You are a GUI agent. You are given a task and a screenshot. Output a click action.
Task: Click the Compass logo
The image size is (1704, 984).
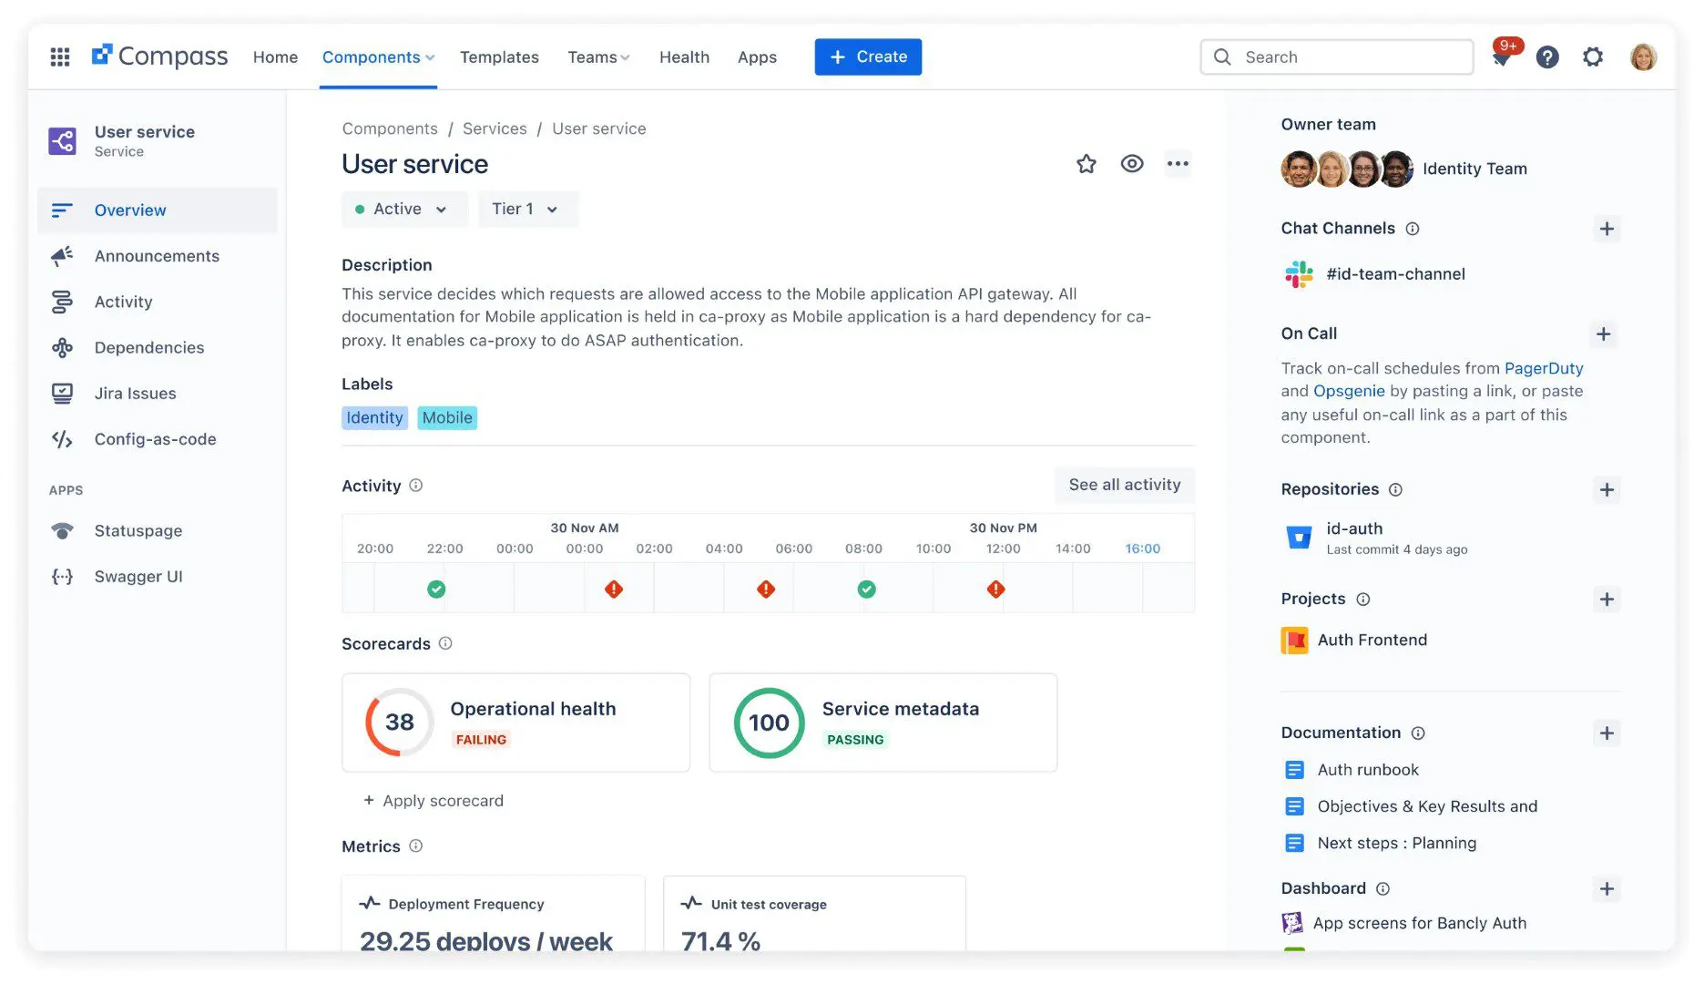click(x=159, y=56)
